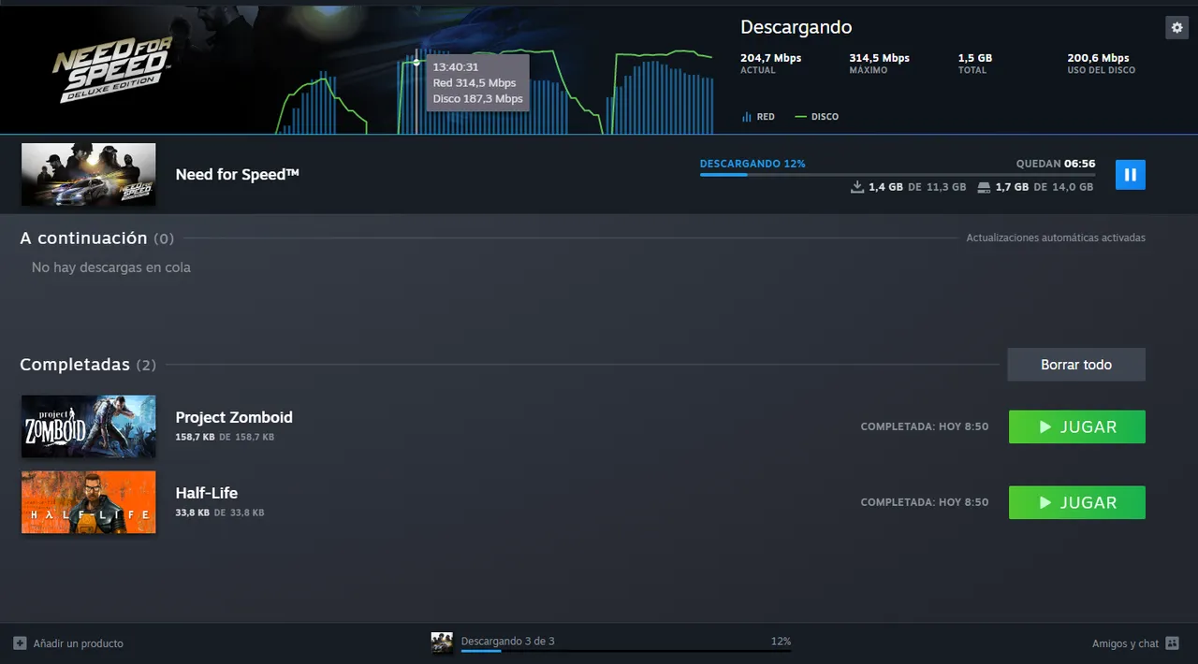The image size is (1198, 664).
Task: Click Actualizaciones automáticas activadas text
Action: [1056, 238]
